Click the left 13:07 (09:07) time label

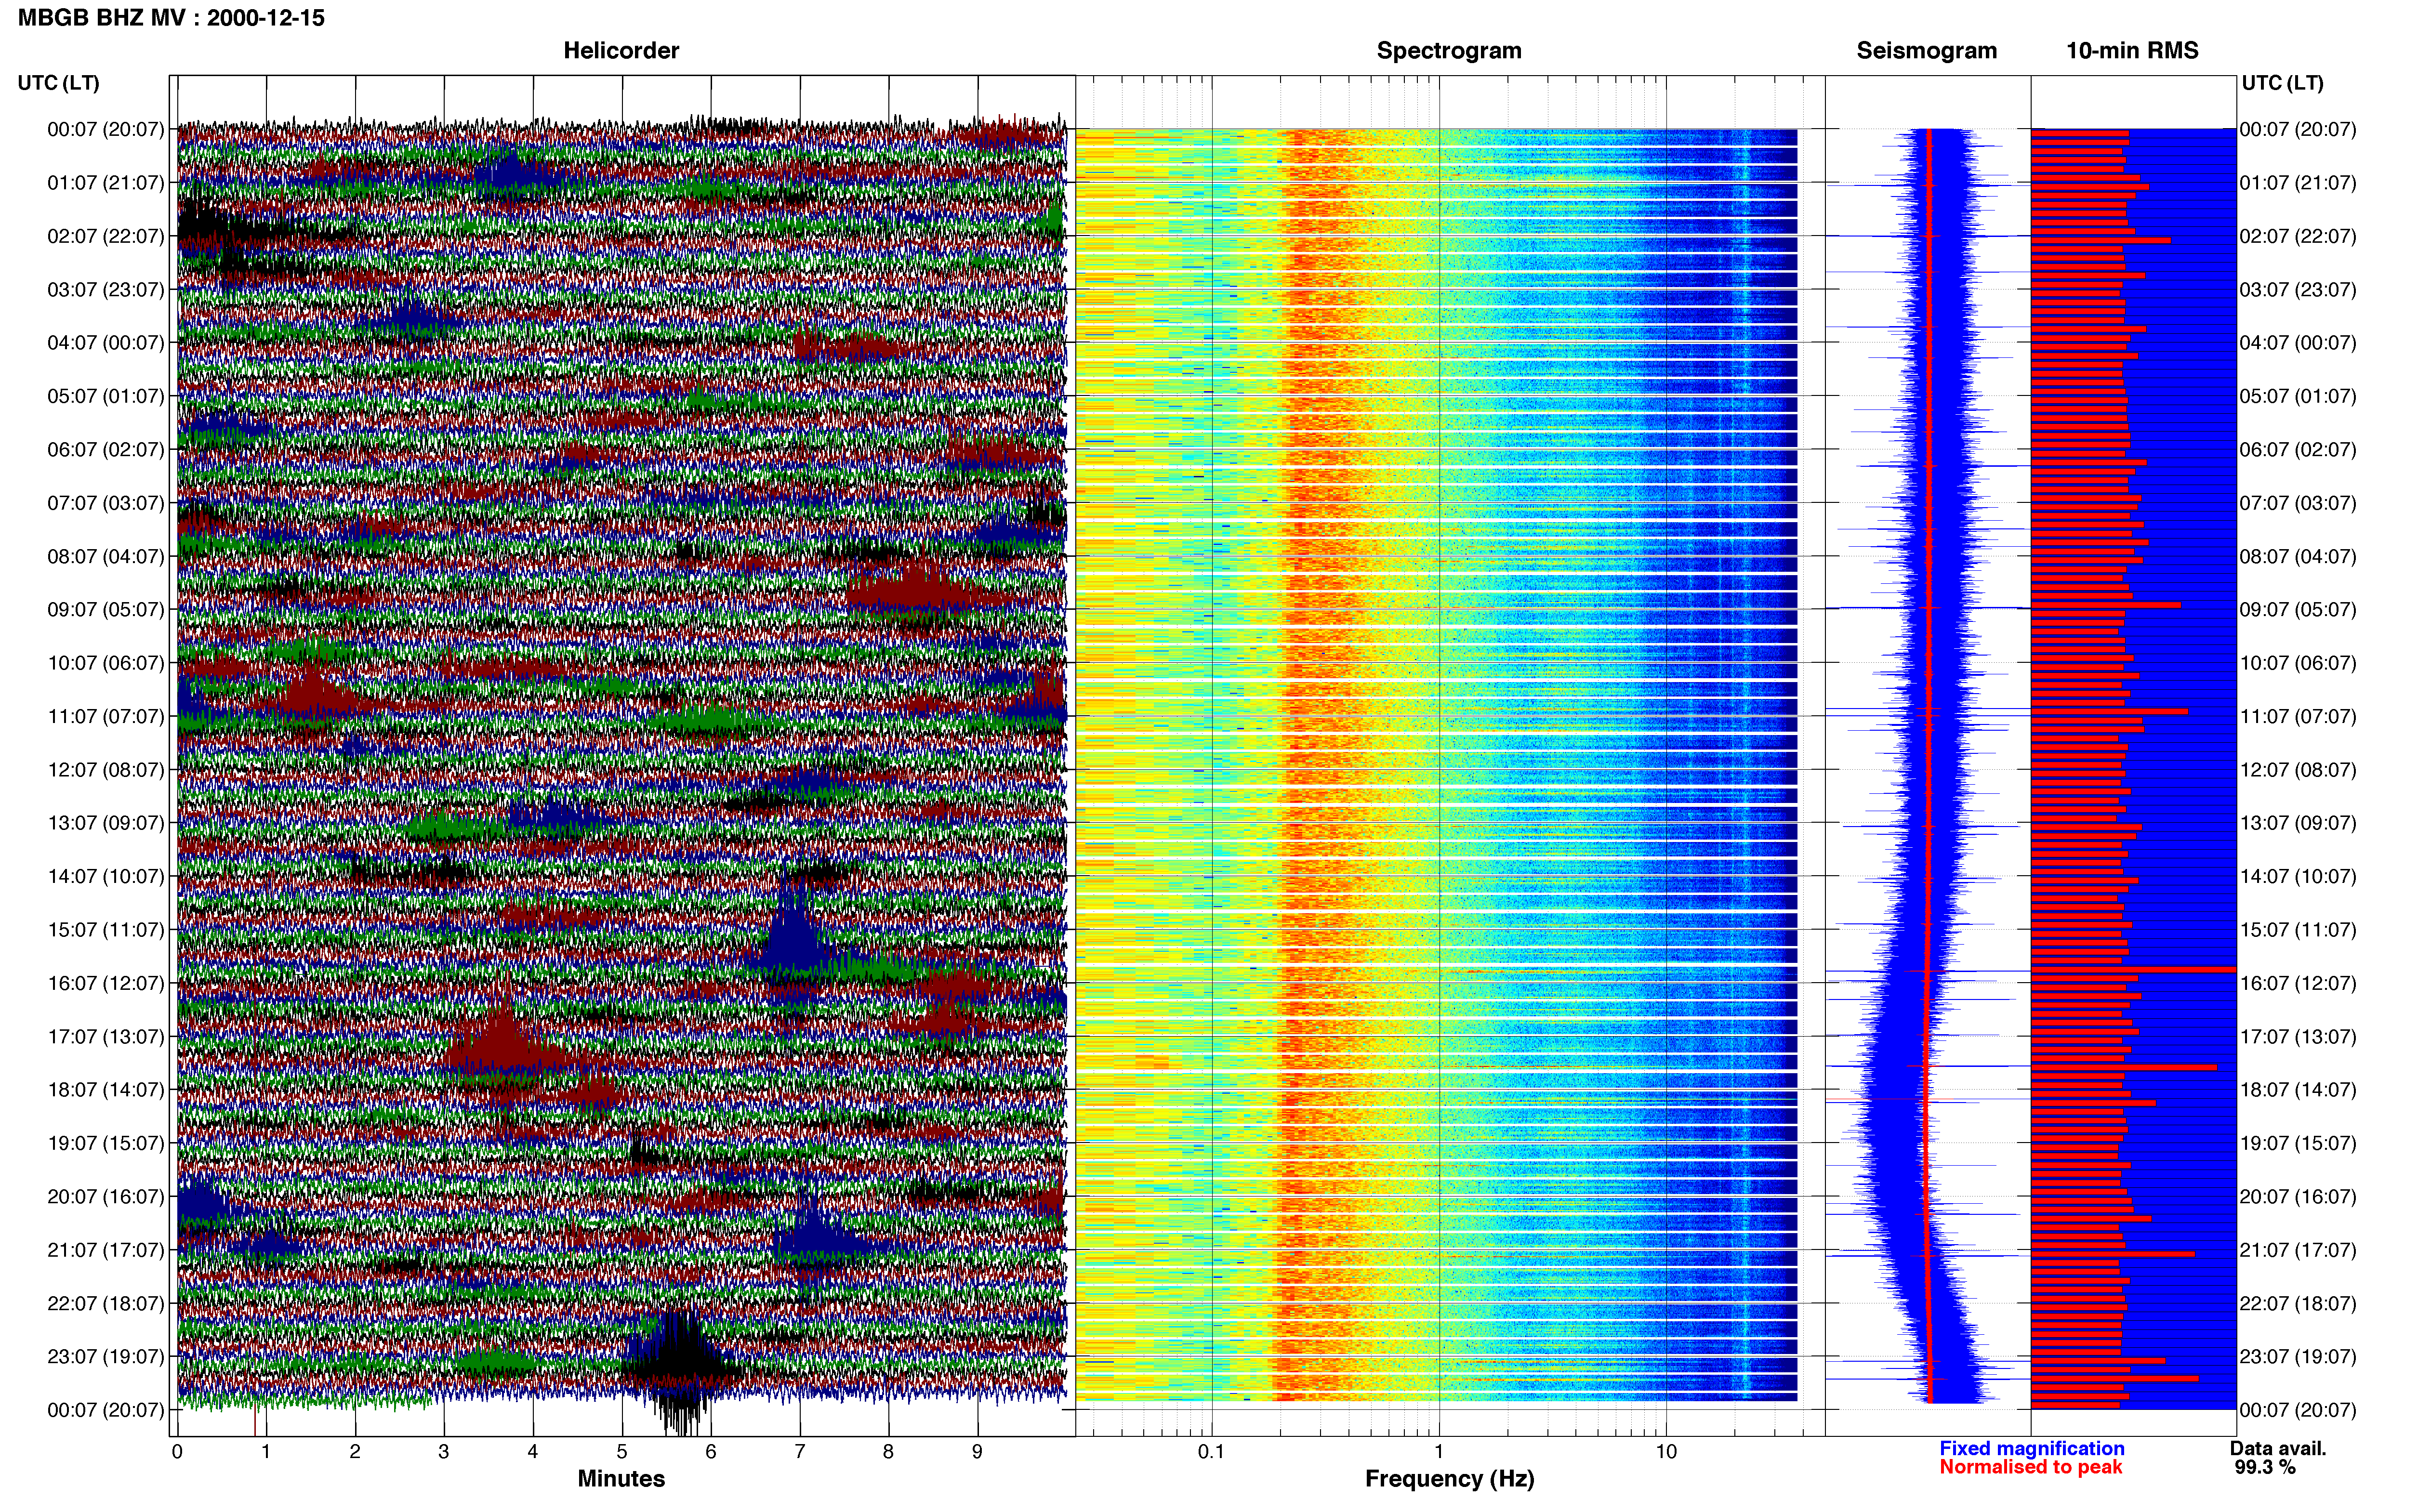click(x=106, y=823)
